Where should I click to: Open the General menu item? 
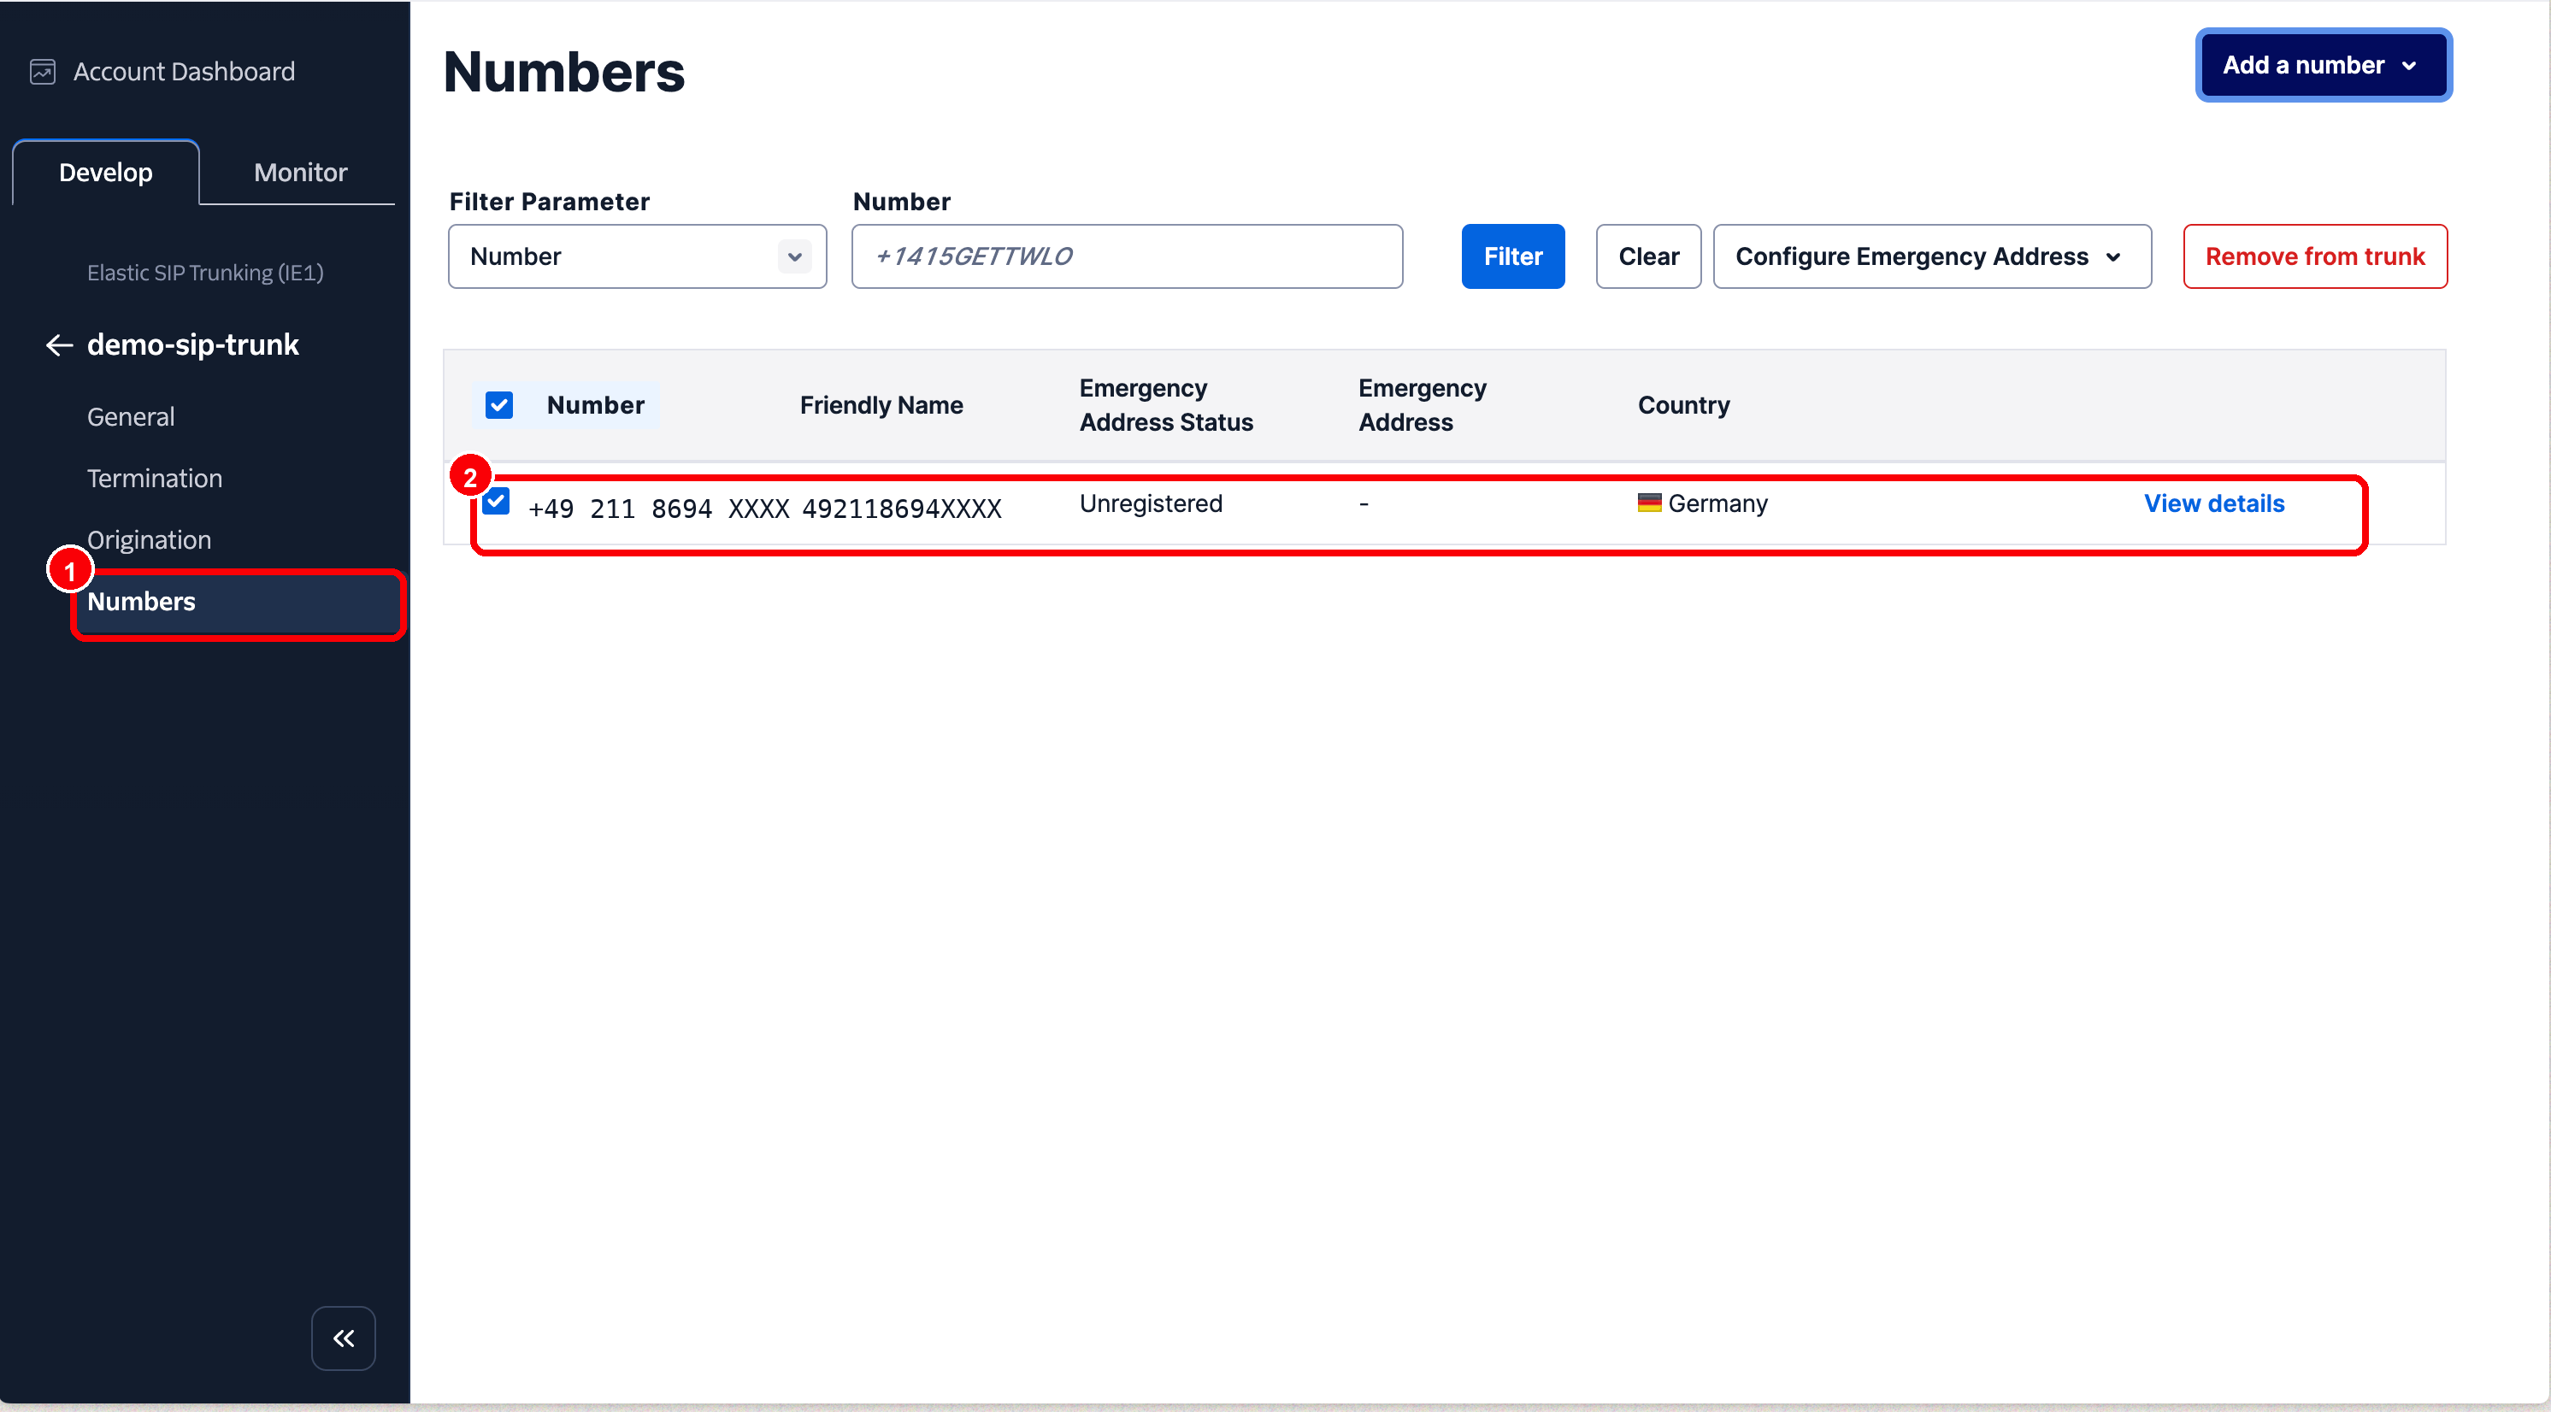point(131,417)
